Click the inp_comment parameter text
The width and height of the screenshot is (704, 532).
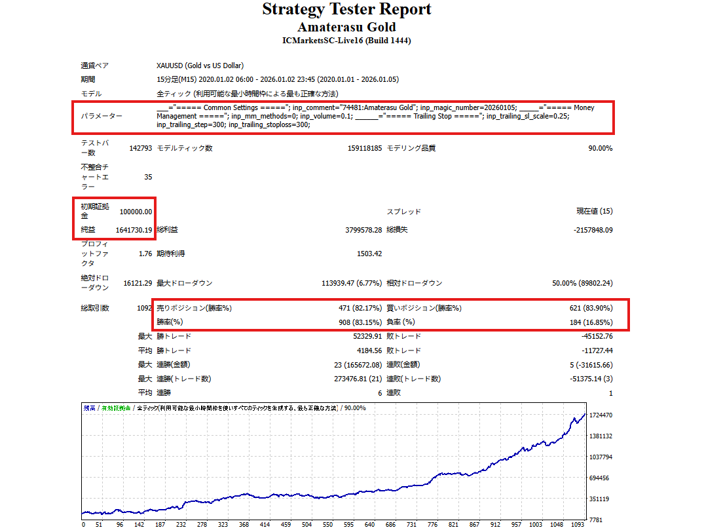coord(354,107)
